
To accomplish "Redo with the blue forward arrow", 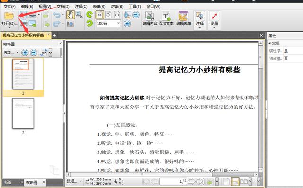I will [57, 24].
